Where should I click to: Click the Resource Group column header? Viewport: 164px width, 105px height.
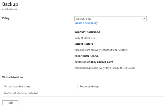click(89, 87)
